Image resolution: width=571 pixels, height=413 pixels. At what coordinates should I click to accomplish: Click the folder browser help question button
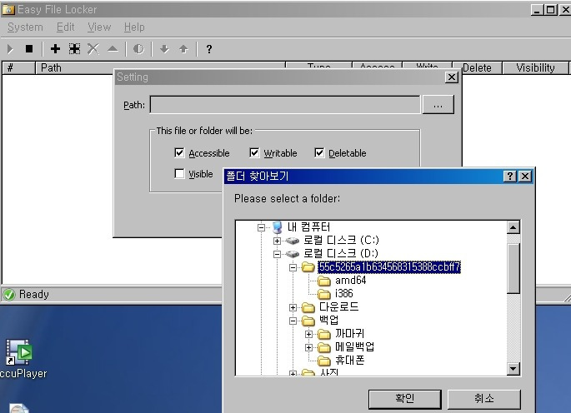510,177
